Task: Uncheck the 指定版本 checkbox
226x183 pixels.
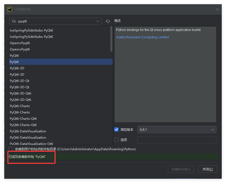Action: (x=116, y=129)
